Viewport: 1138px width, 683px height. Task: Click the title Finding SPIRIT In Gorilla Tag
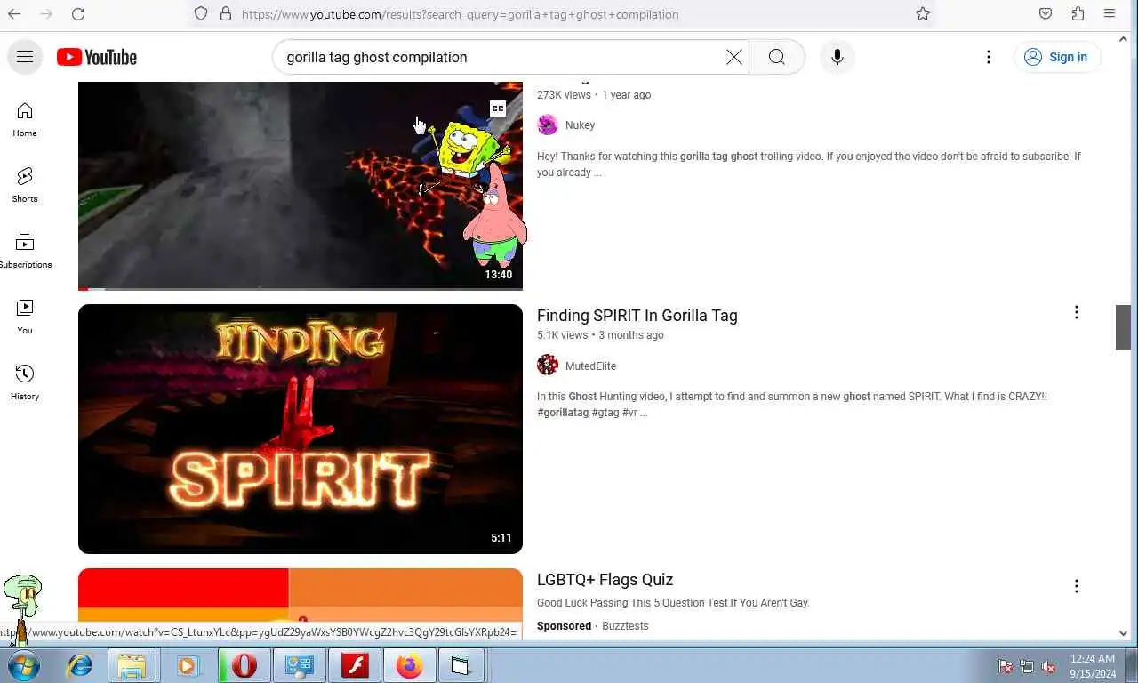tap(637, 315)
